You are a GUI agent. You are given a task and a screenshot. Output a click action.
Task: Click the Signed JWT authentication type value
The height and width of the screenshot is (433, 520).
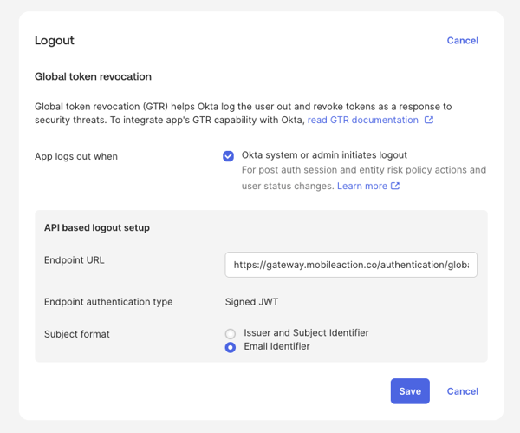tap(251, 302)
